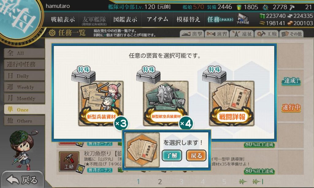Confirm selection with 了解 button
Image resolution: width=314 pixels, height=188 pixels.
coord(172,156)
